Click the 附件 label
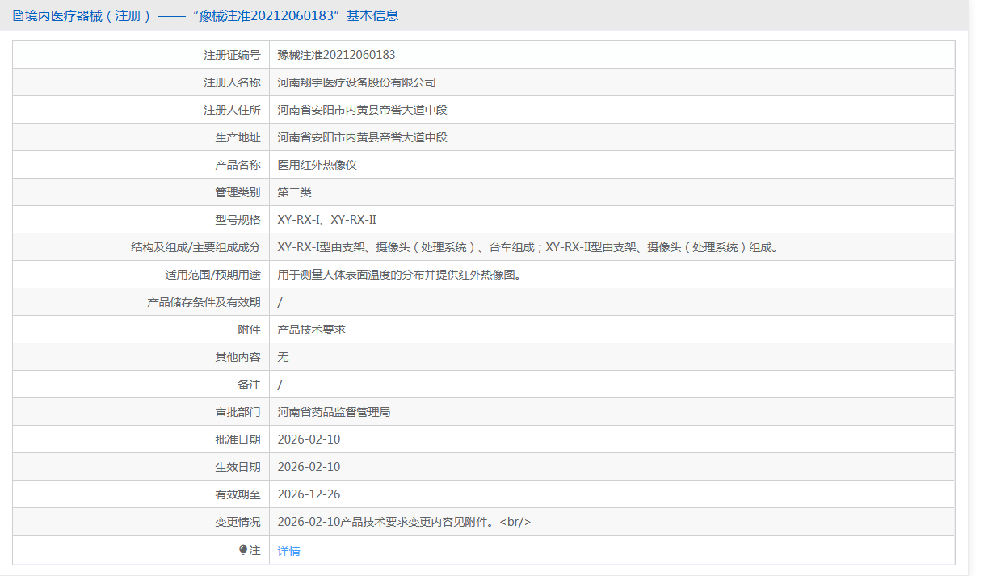 click(x=249, y=330)
